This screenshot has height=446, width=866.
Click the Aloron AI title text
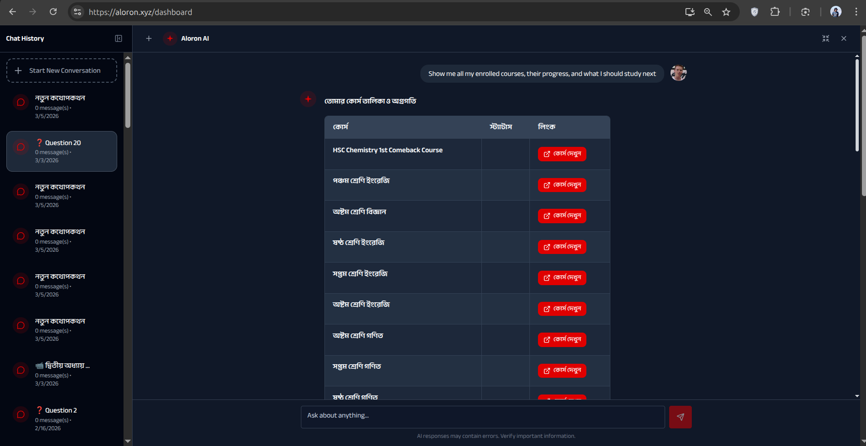point(195,38)
